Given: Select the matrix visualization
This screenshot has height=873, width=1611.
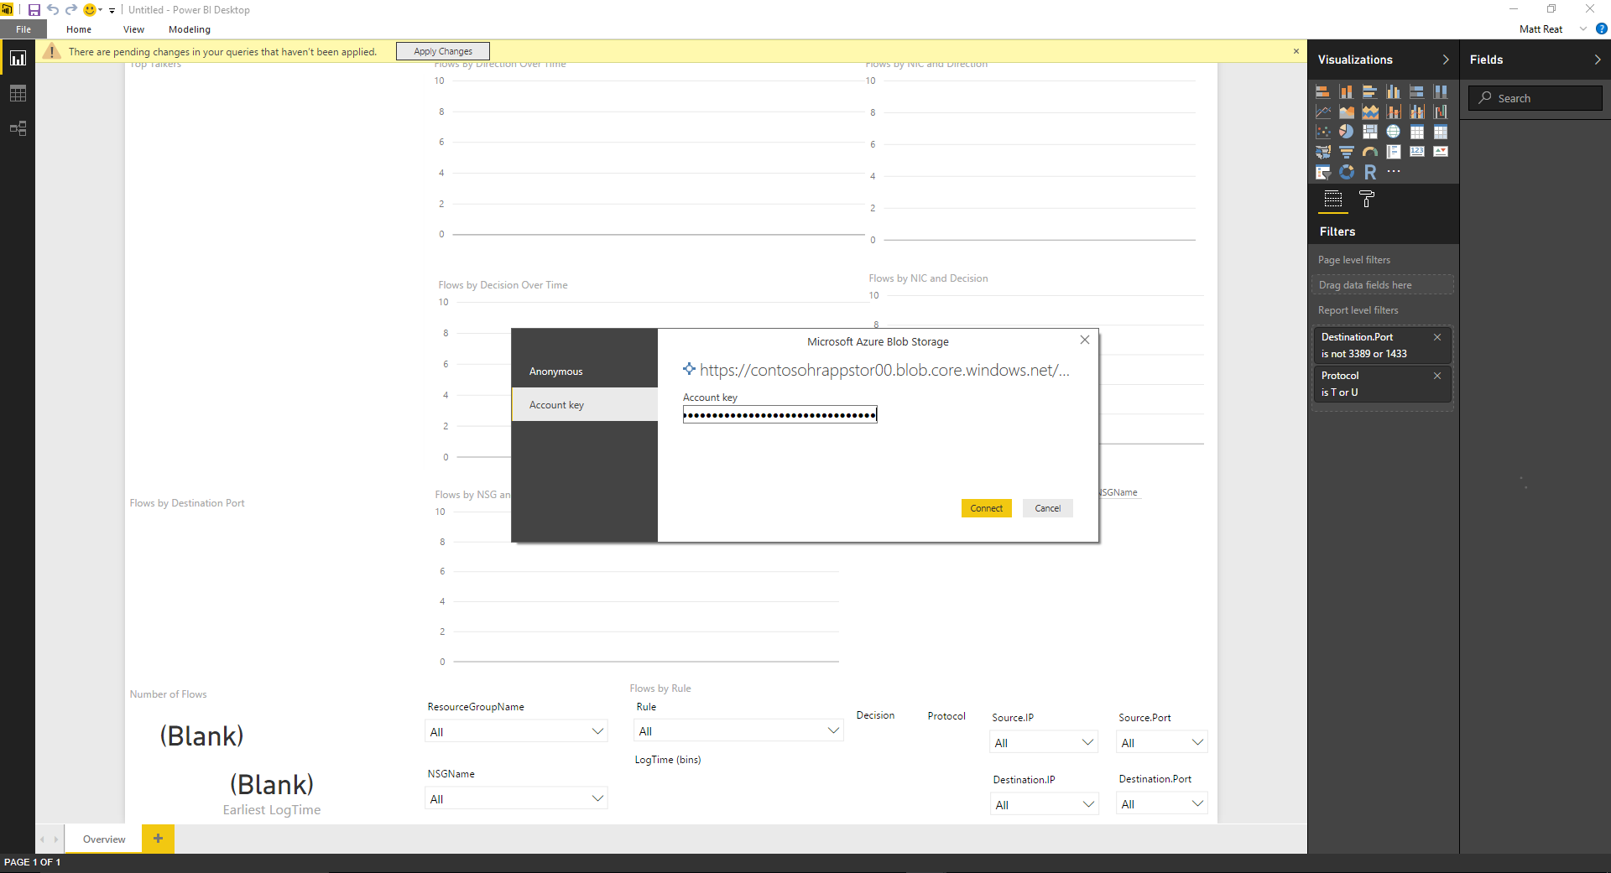Looking at the screenshot, I should coord(1441,132).
